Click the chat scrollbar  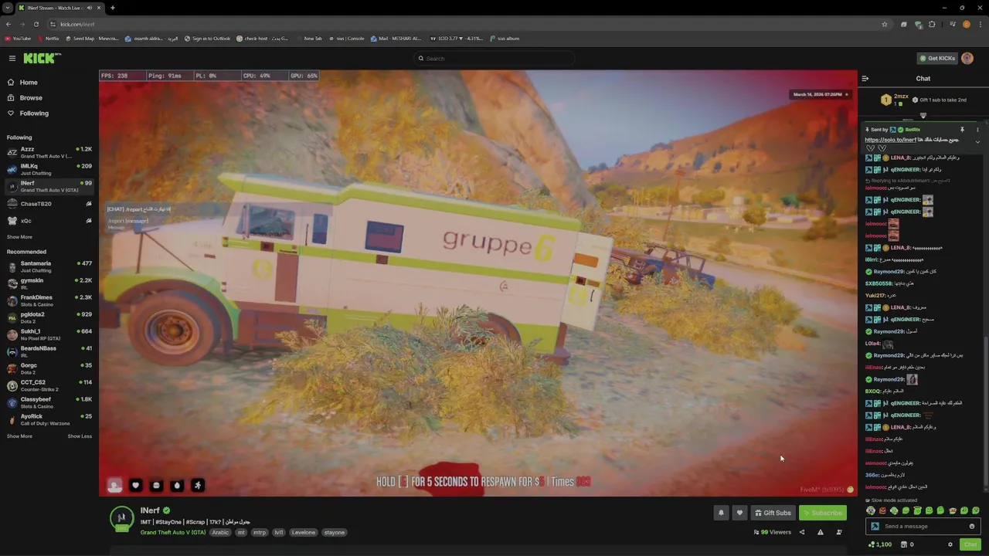point(985,413)
